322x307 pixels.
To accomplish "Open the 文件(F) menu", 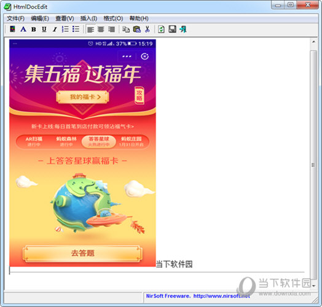I will 15,18.
